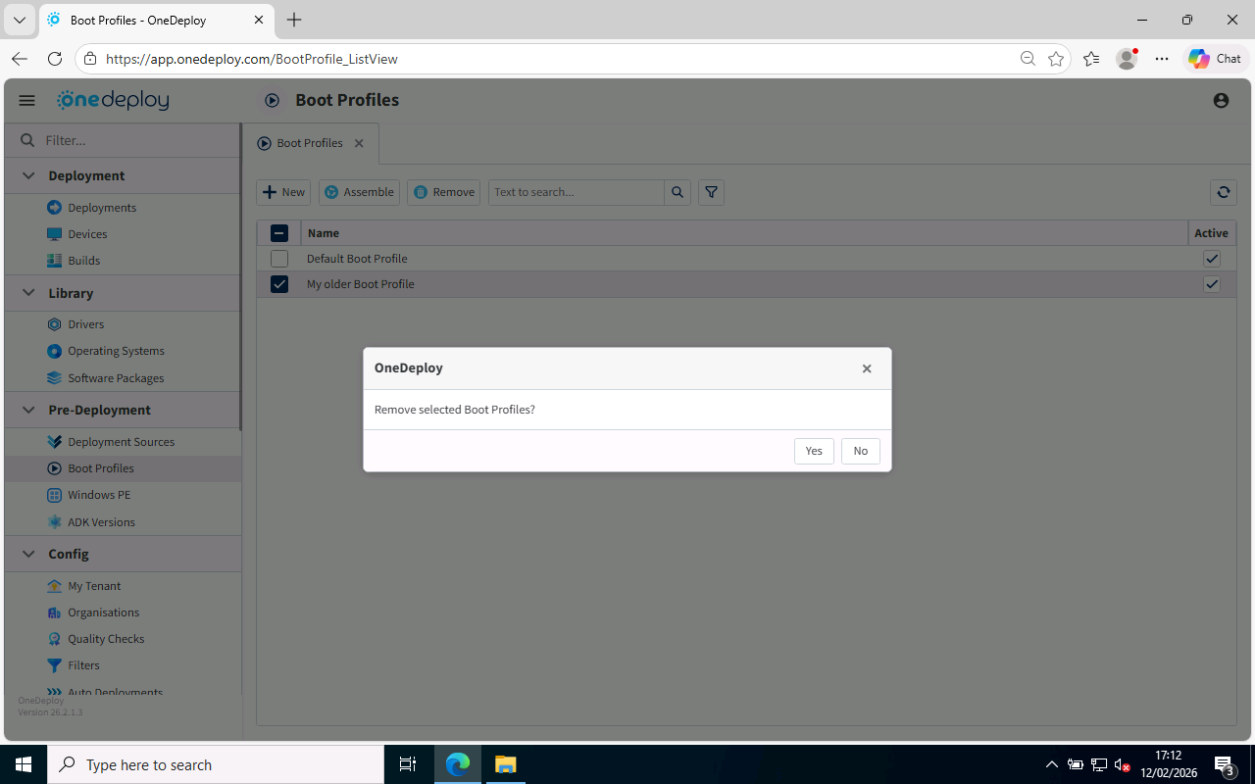This screenshot has width=1255, height=784.
Task: Click the hamburger menu icon
Action: click(26, 100)
